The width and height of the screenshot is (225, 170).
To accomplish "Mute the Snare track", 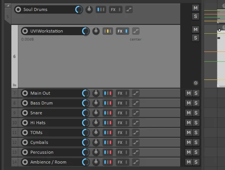I will pyautogui.click(x=189, y=113).
